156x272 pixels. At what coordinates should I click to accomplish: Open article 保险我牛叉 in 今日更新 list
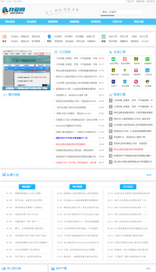pos(72,95)
